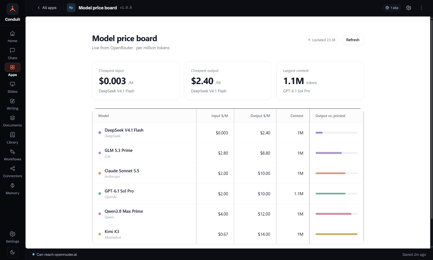Open the Writing section

coord(13,104)
